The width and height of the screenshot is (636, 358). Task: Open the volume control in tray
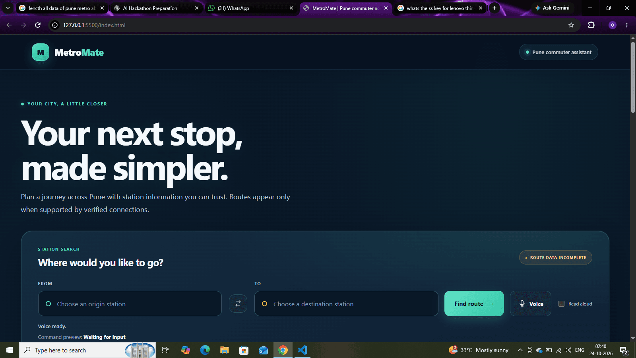coord(568,350)
